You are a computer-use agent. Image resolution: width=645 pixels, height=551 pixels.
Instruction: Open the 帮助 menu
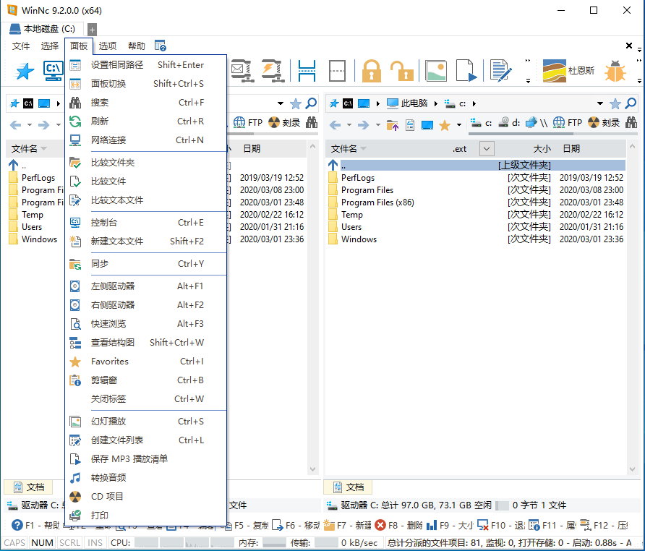click(x=137, y=46)
